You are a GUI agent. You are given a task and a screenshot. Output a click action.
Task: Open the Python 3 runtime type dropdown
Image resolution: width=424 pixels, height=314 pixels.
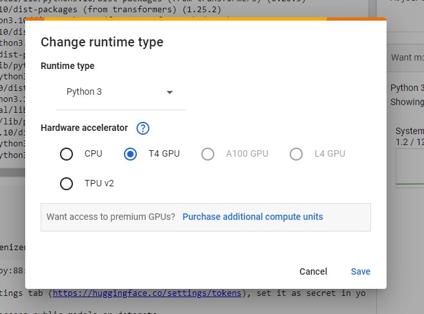(x=121, y=92)
